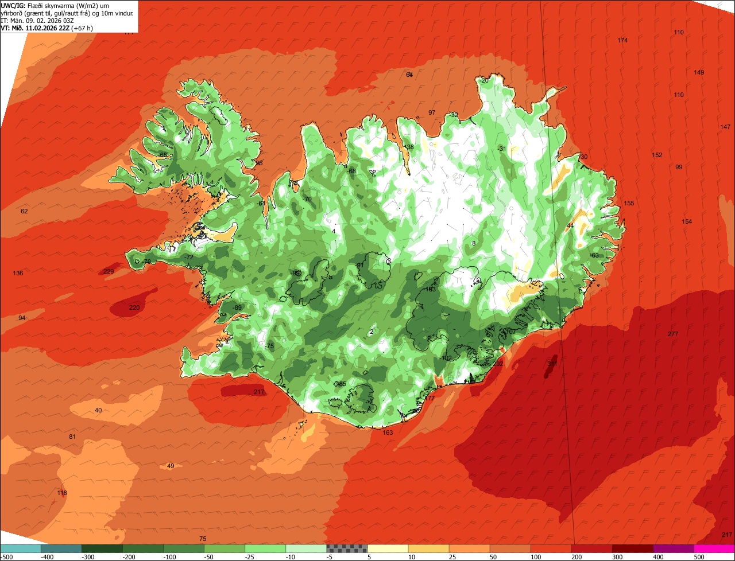Select the 177 value on the south coast
The image size is (735, 561).
429,398
